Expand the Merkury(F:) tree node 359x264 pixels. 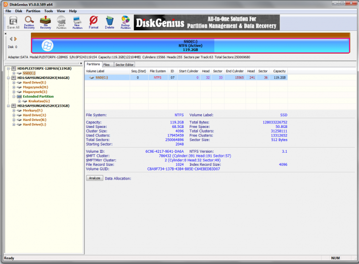point(14,111)
